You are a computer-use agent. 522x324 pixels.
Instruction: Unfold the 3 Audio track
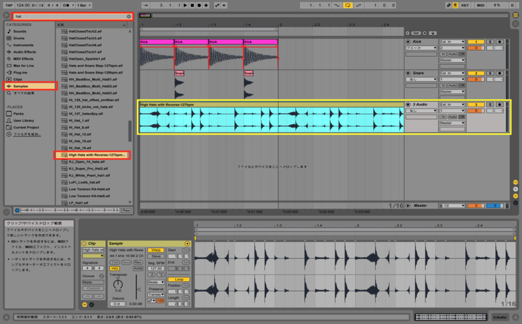[408, 105]
